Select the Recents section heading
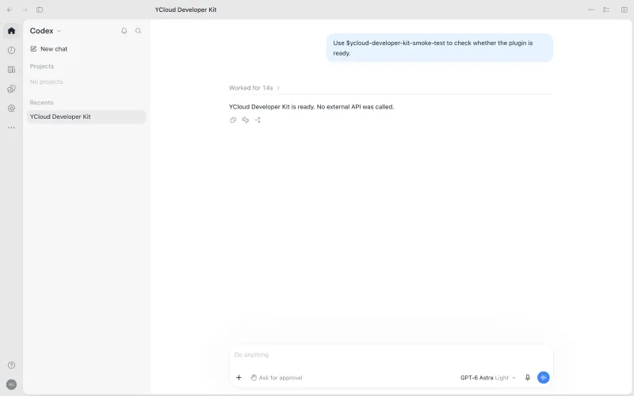The width and height of the screenshot is (634, 396). tap(42, 103)
